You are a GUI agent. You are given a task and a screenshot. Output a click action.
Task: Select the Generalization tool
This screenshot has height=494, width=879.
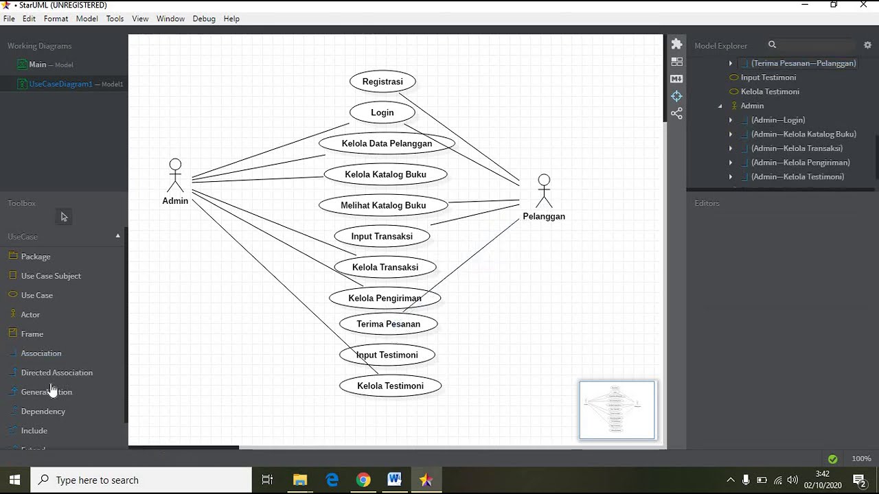(46, 392)
